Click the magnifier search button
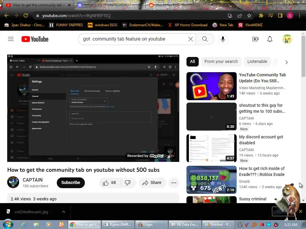 pyautogui.click(x=205, y=39)
